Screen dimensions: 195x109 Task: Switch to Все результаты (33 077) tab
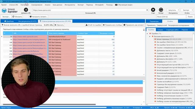27,21
